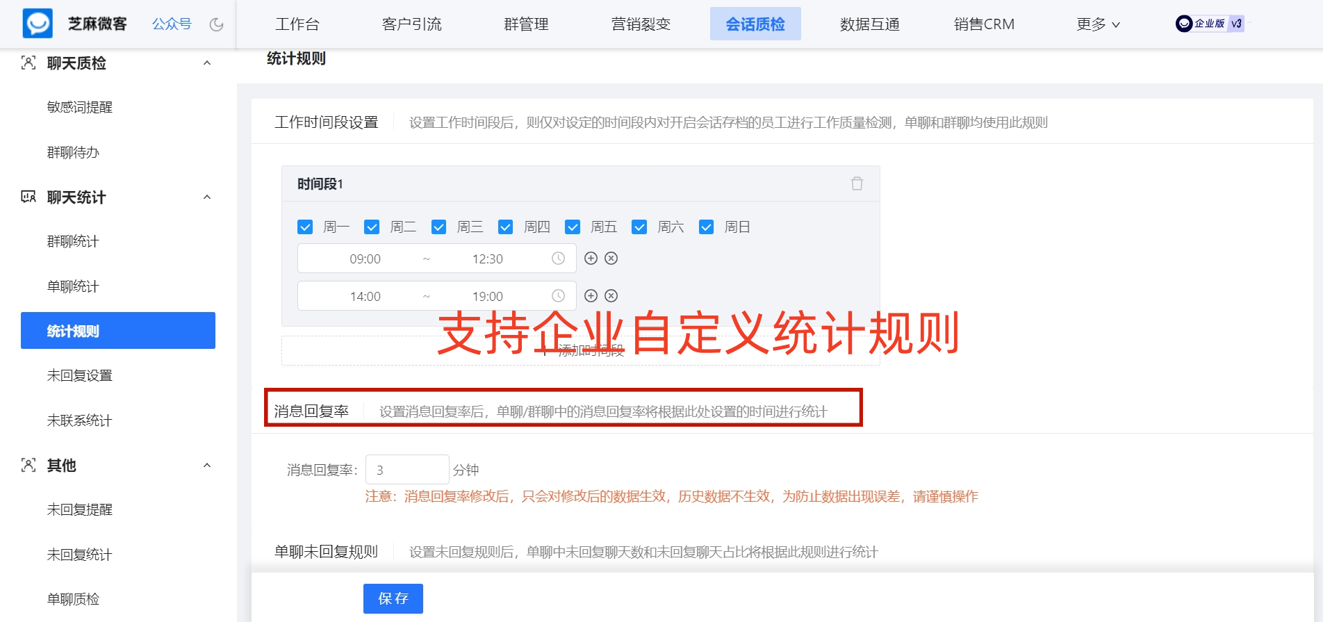Add time range after 14:00–19:00 row
Screen dimensions: 1323x622
[x=591, y=296]
